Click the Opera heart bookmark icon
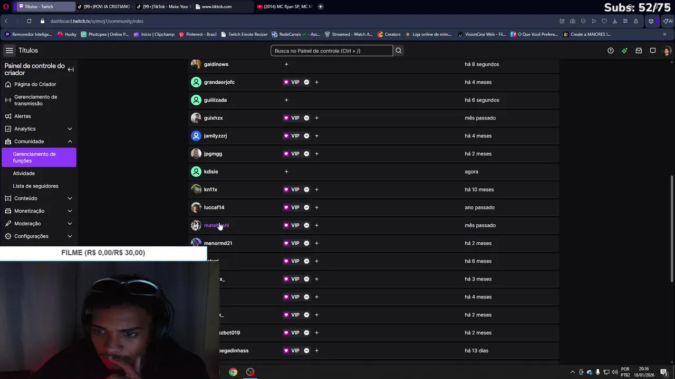The image size is (675, 379). 604,21
